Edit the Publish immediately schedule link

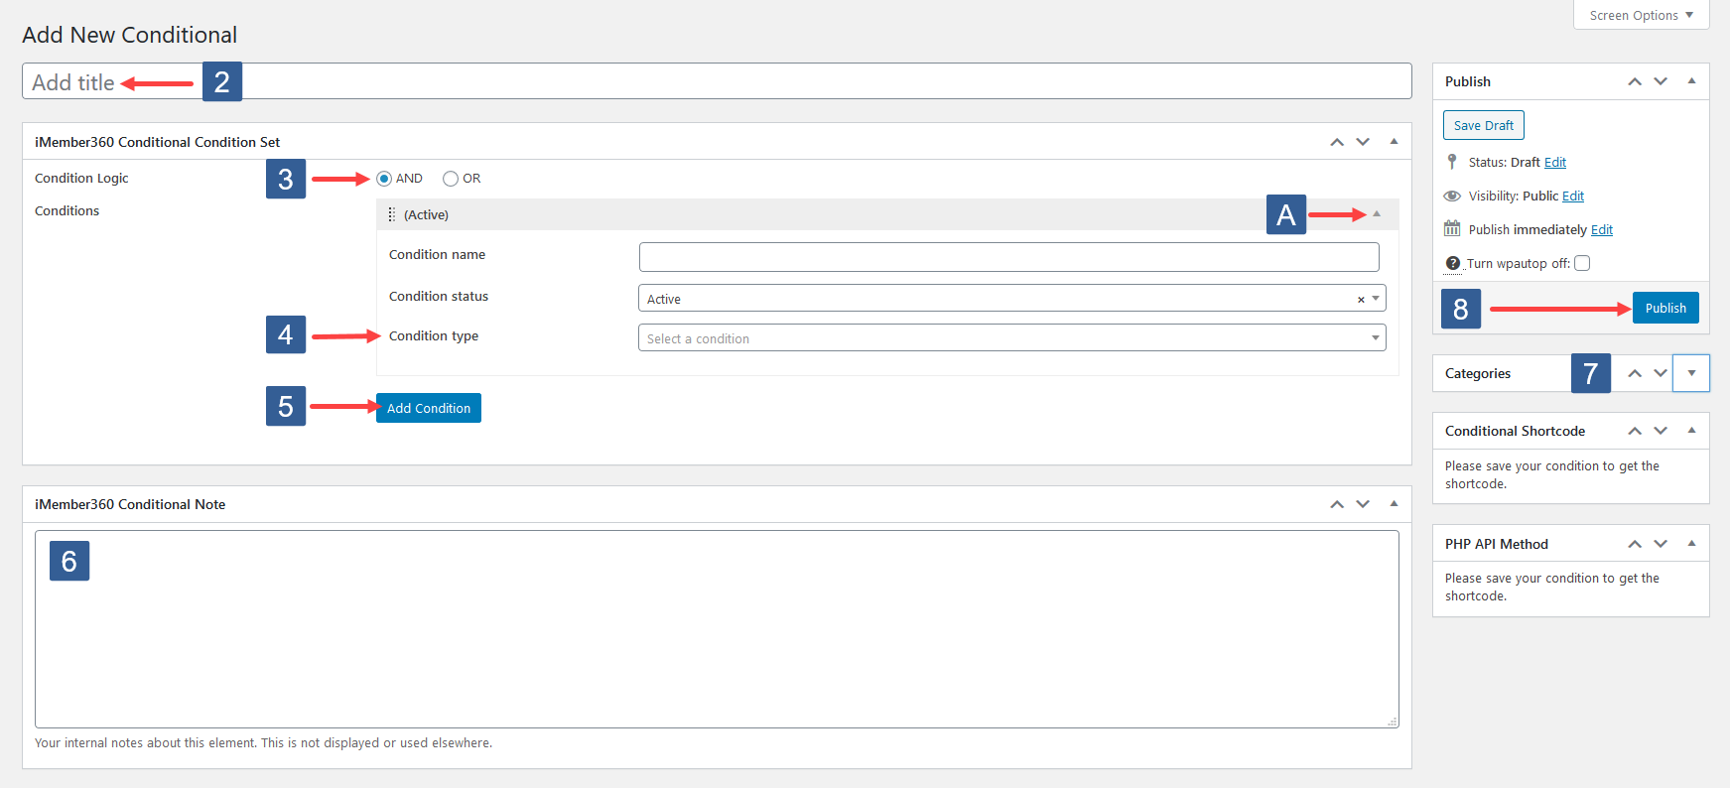(1602, 230)
